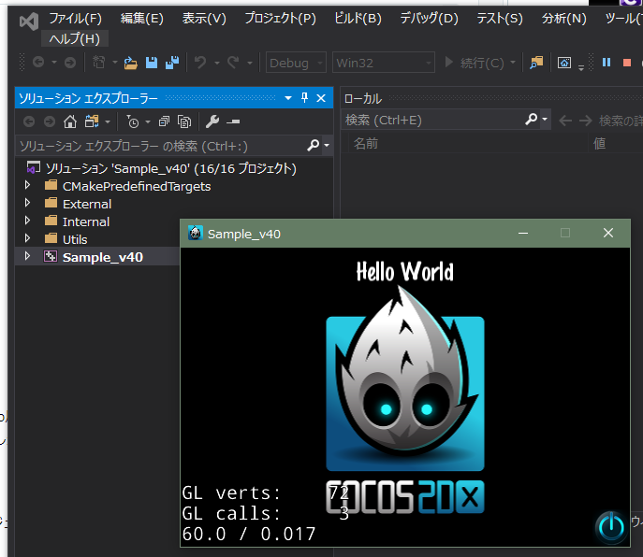Select the Sample_v40 project item
Image resolution: width=643 pixels, height=557 pixels.
(x=103, y=257)
